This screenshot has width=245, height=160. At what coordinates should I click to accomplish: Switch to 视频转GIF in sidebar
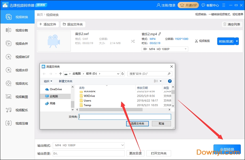pos(17,57)
